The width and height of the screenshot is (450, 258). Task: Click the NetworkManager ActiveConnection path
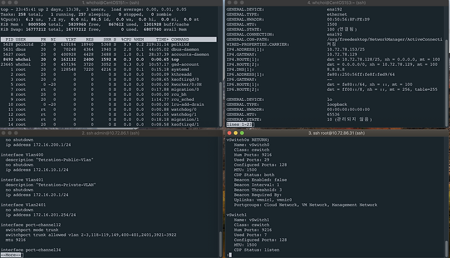tap(384, 39)
